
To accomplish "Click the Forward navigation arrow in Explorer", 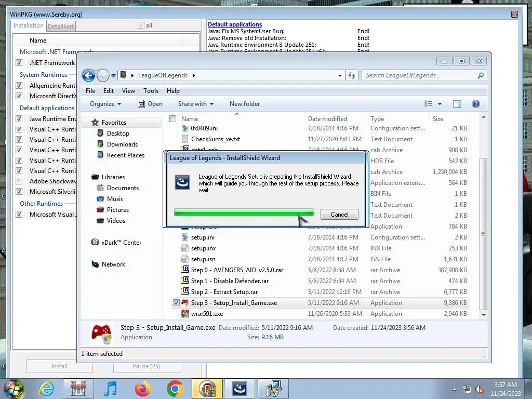I will (x=103, y=75).
